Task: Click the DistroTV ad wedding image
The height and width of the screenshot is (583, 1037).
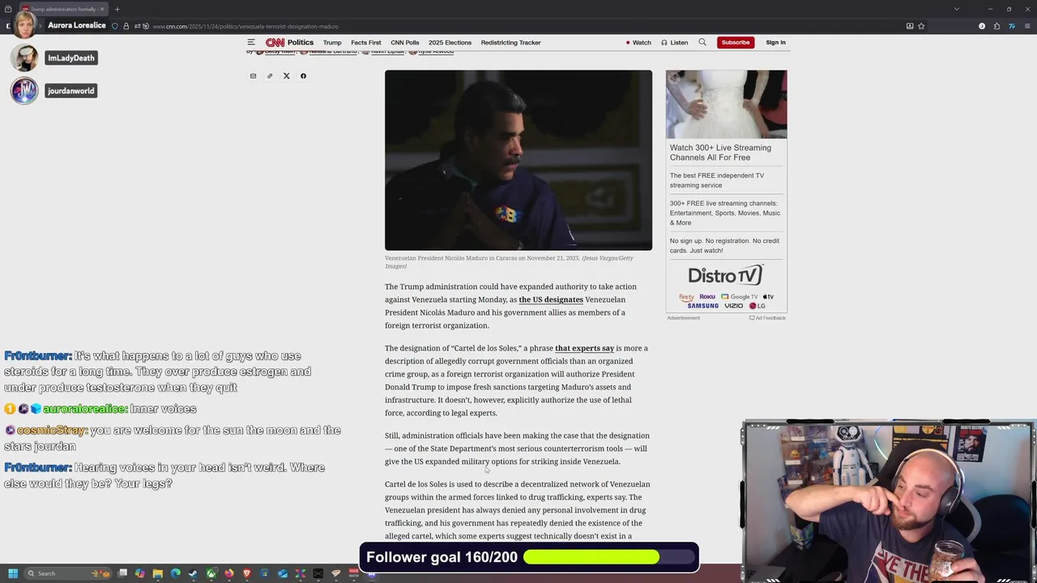Action: tap(726, 104)
